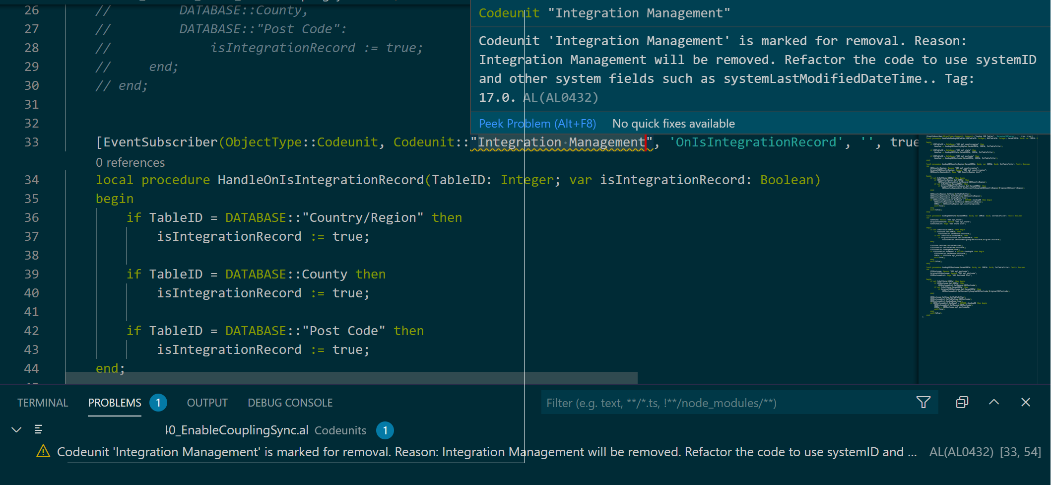Click the AL(AL0432) diagnostic code link
The width and height of the screenshot is (1052, 485).
tap(561, 97)
